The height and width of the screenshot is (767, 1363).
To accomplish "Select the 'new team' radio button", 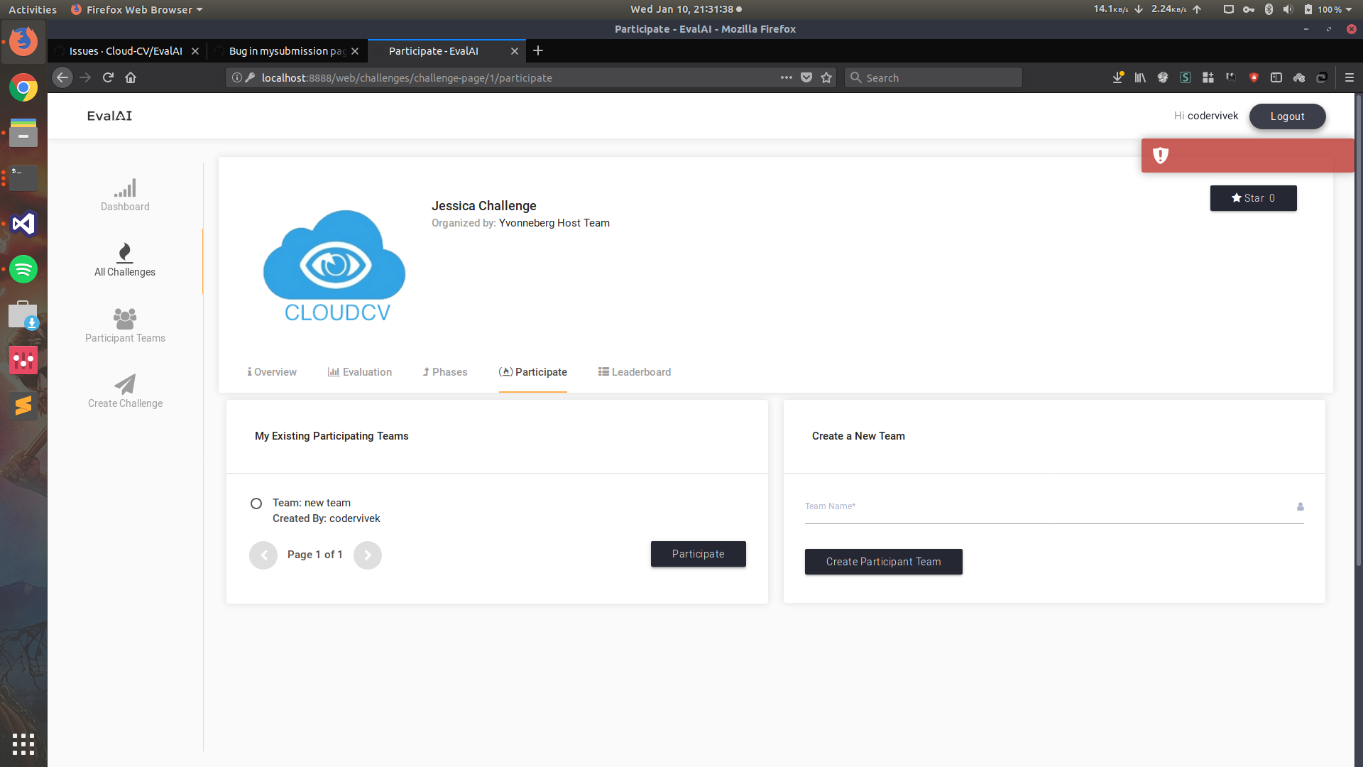I will pos(256,504).
